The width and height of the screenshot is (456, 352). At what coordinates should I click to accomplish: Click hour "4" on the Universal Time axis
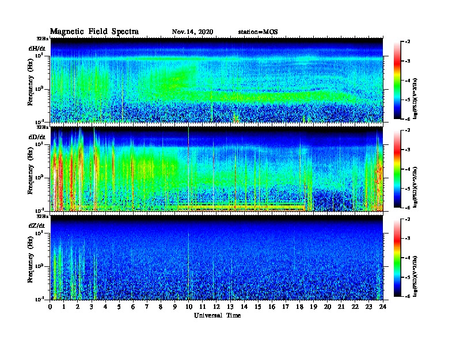[105, 307]
